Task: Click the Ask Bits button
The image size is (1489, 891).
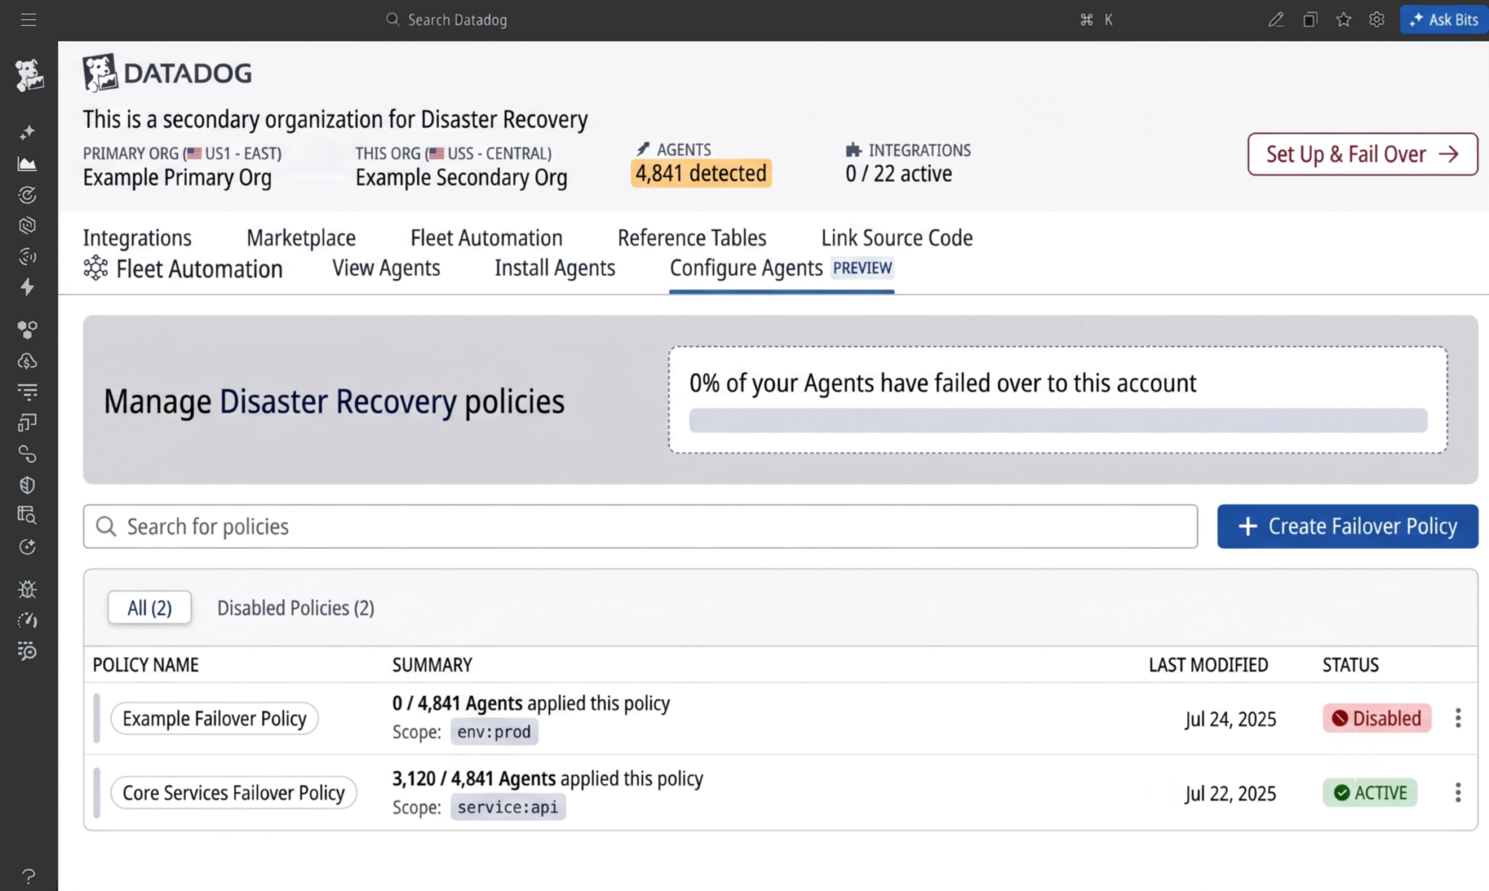Action: coord(1443,20)
